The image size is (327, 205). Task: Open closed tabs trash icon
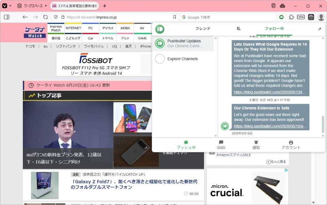(x=274, y=6)
